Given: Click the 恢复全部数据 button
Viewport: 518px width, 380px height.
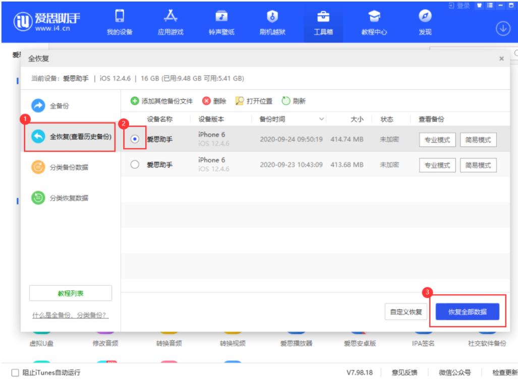Looking at the screenshot, I should tap(467, 311).
